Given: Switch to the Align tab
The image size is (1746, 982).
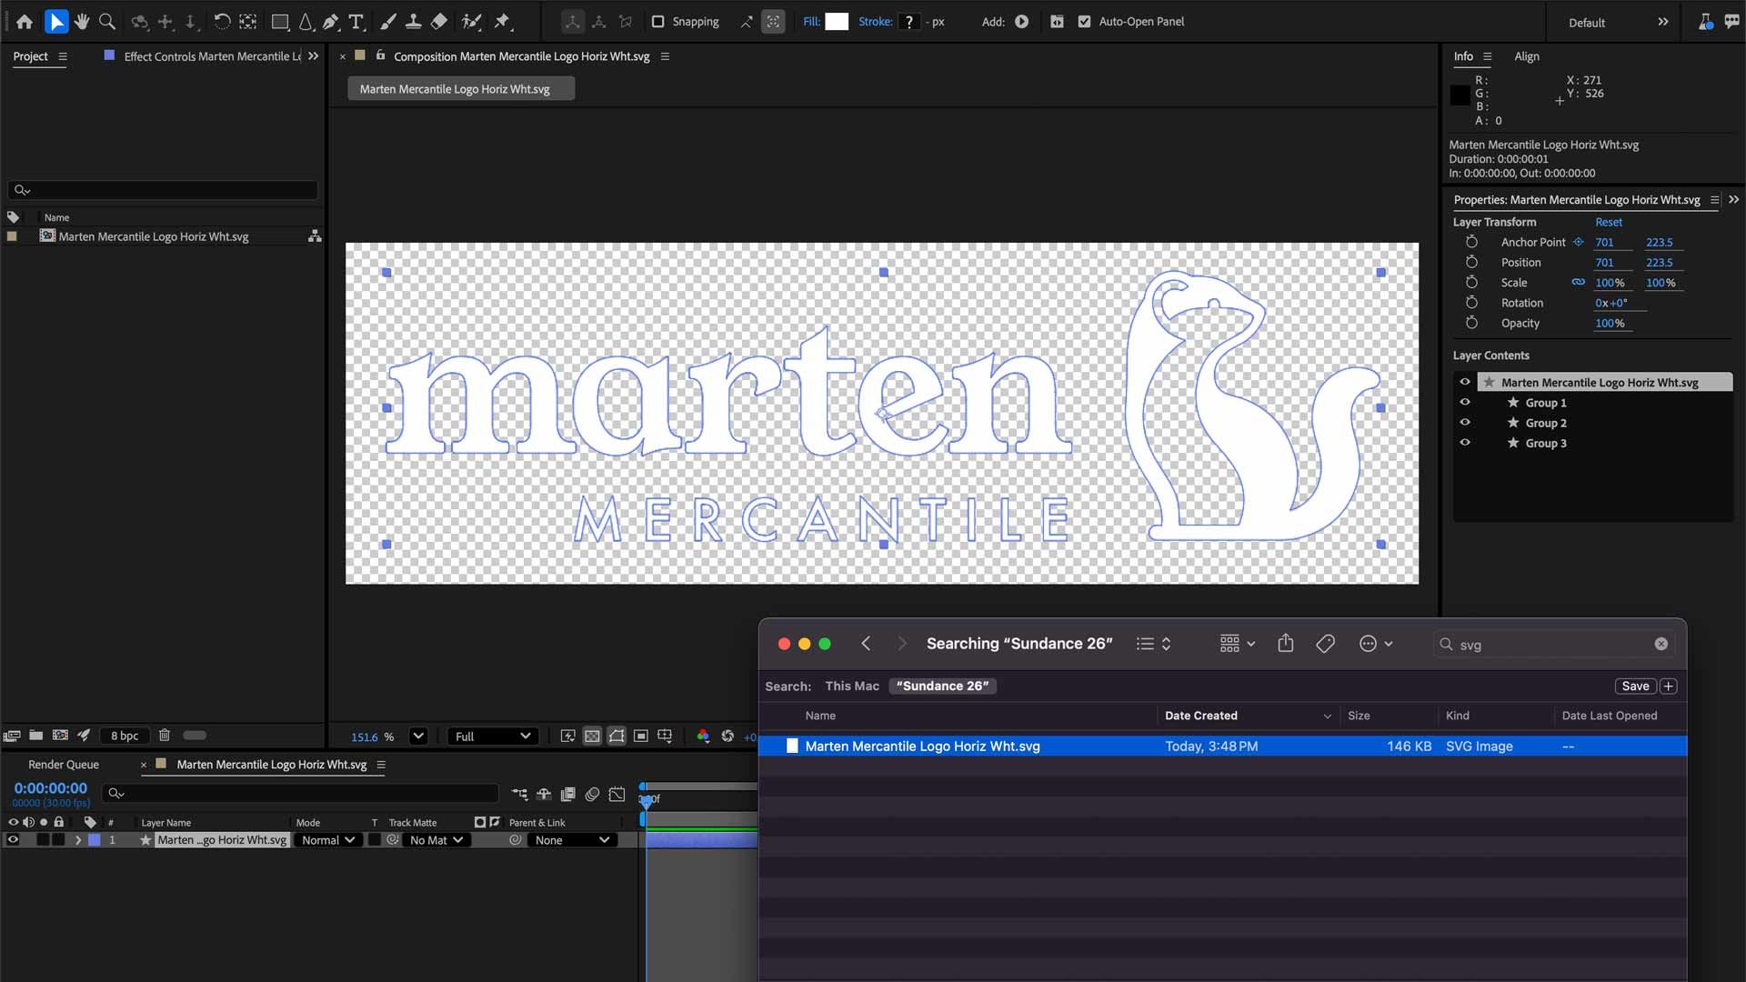Looking at the screenshot, I should (x=1526, y=56).
